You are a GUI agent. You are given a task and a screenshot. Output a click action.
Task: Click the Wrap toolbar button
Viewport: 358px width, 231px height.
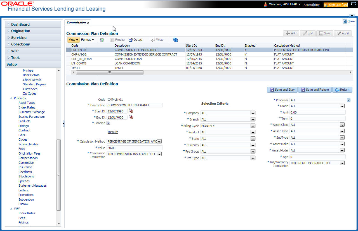click(157, 40)
